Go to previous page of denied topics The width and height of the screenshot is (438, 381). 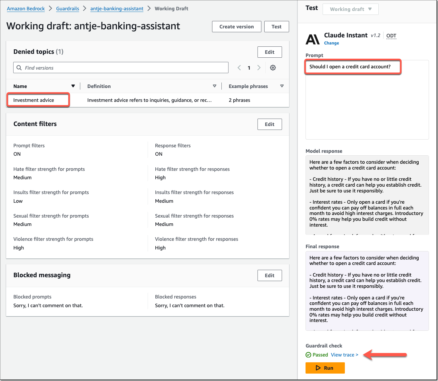point(239,68)
